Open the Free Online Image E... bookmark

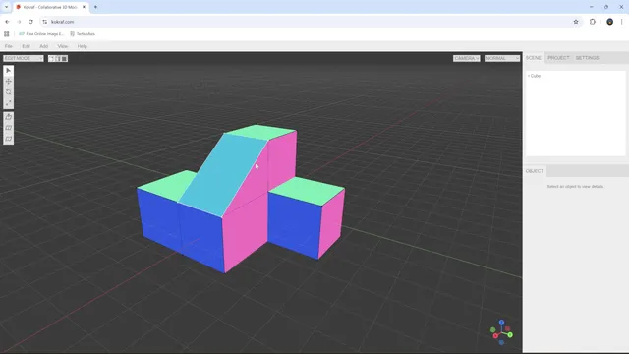41,34
